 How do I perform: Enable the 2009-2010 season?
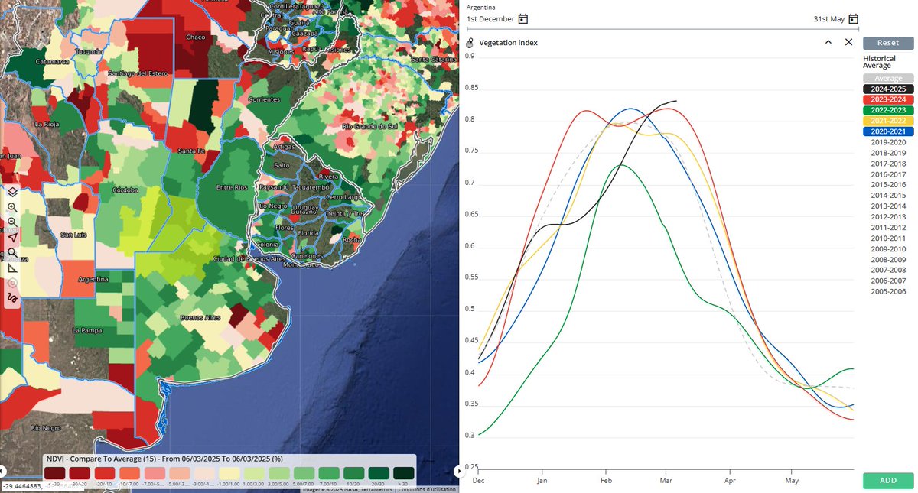[888, 249]
